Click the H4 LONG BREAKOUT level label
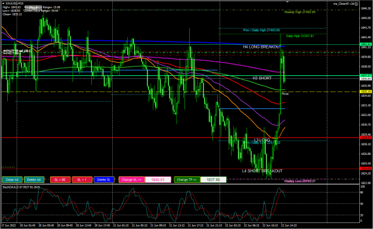Screen dimensions: 373x229 coord(261,47)
